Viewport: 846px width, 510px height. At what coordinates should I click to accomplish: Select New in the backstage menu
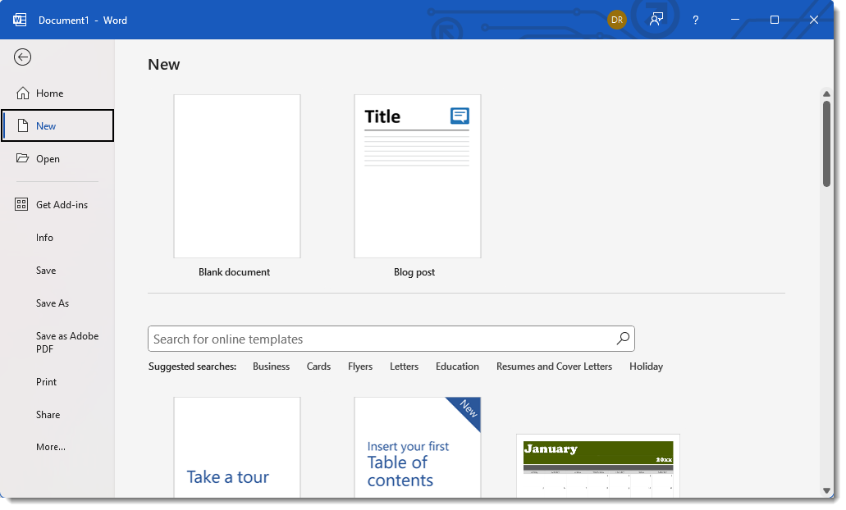(57, 125)
